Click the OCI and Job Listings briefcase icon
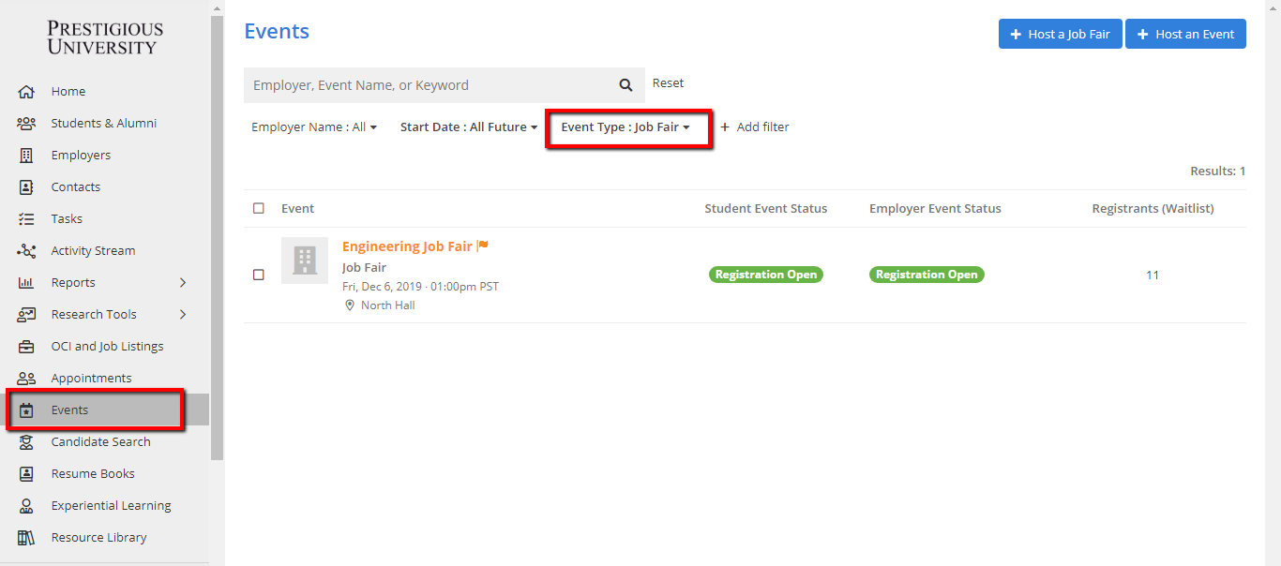Viewport: 1281px width, 566px height. click(x=26, y=347)
